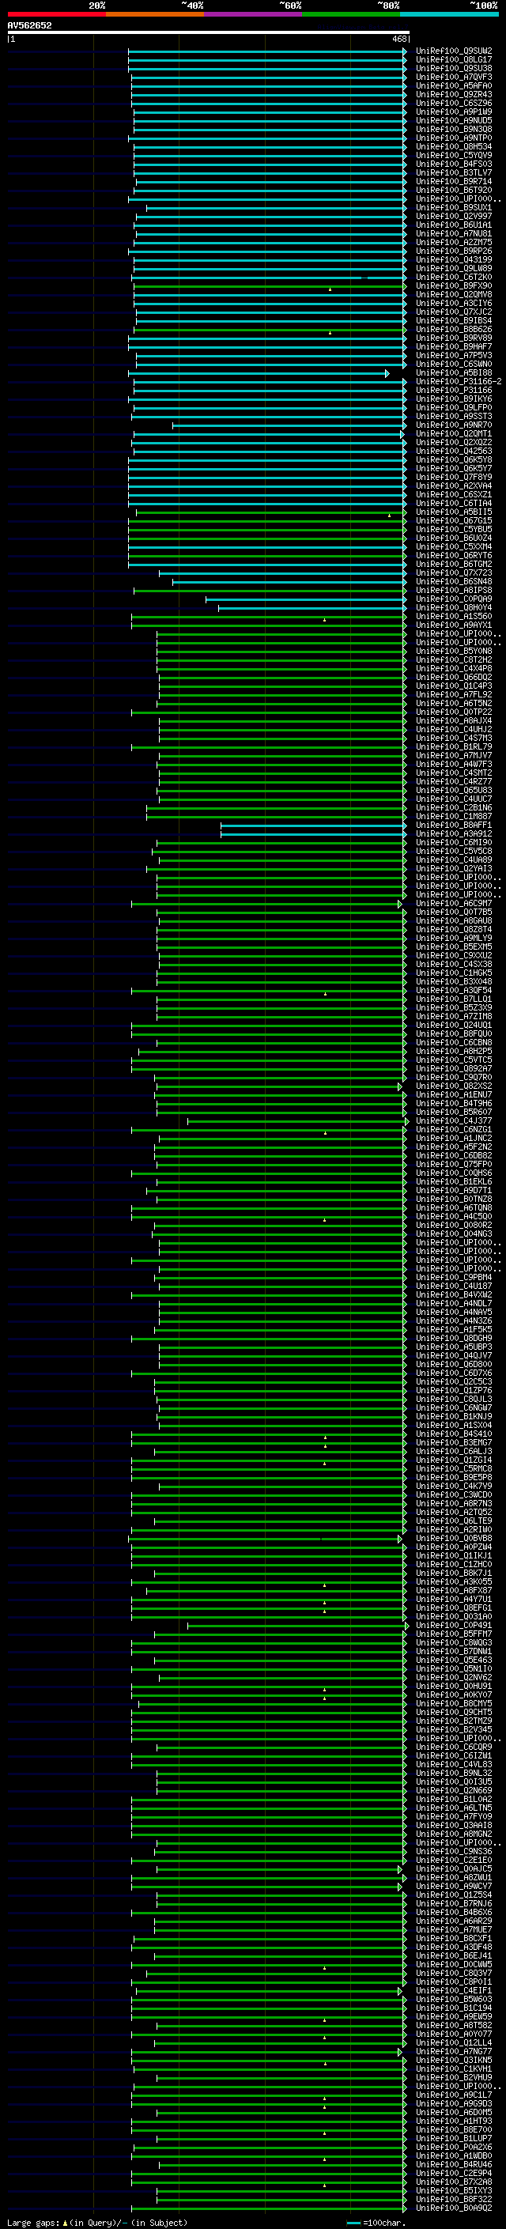Select hit label UniRef100_C6SZ96
Image resolution: width=506 pixels, height=2229 pixels.
(x=454, y=103)
